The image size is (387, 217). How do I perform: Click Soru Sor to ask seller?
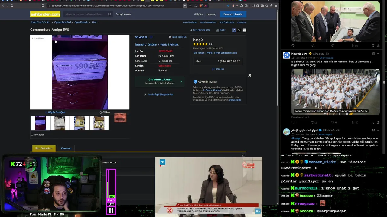(218, 69)
